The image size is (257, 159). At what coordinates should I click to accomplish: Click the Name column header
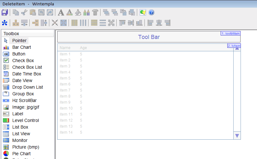click(x=65, y=48)
